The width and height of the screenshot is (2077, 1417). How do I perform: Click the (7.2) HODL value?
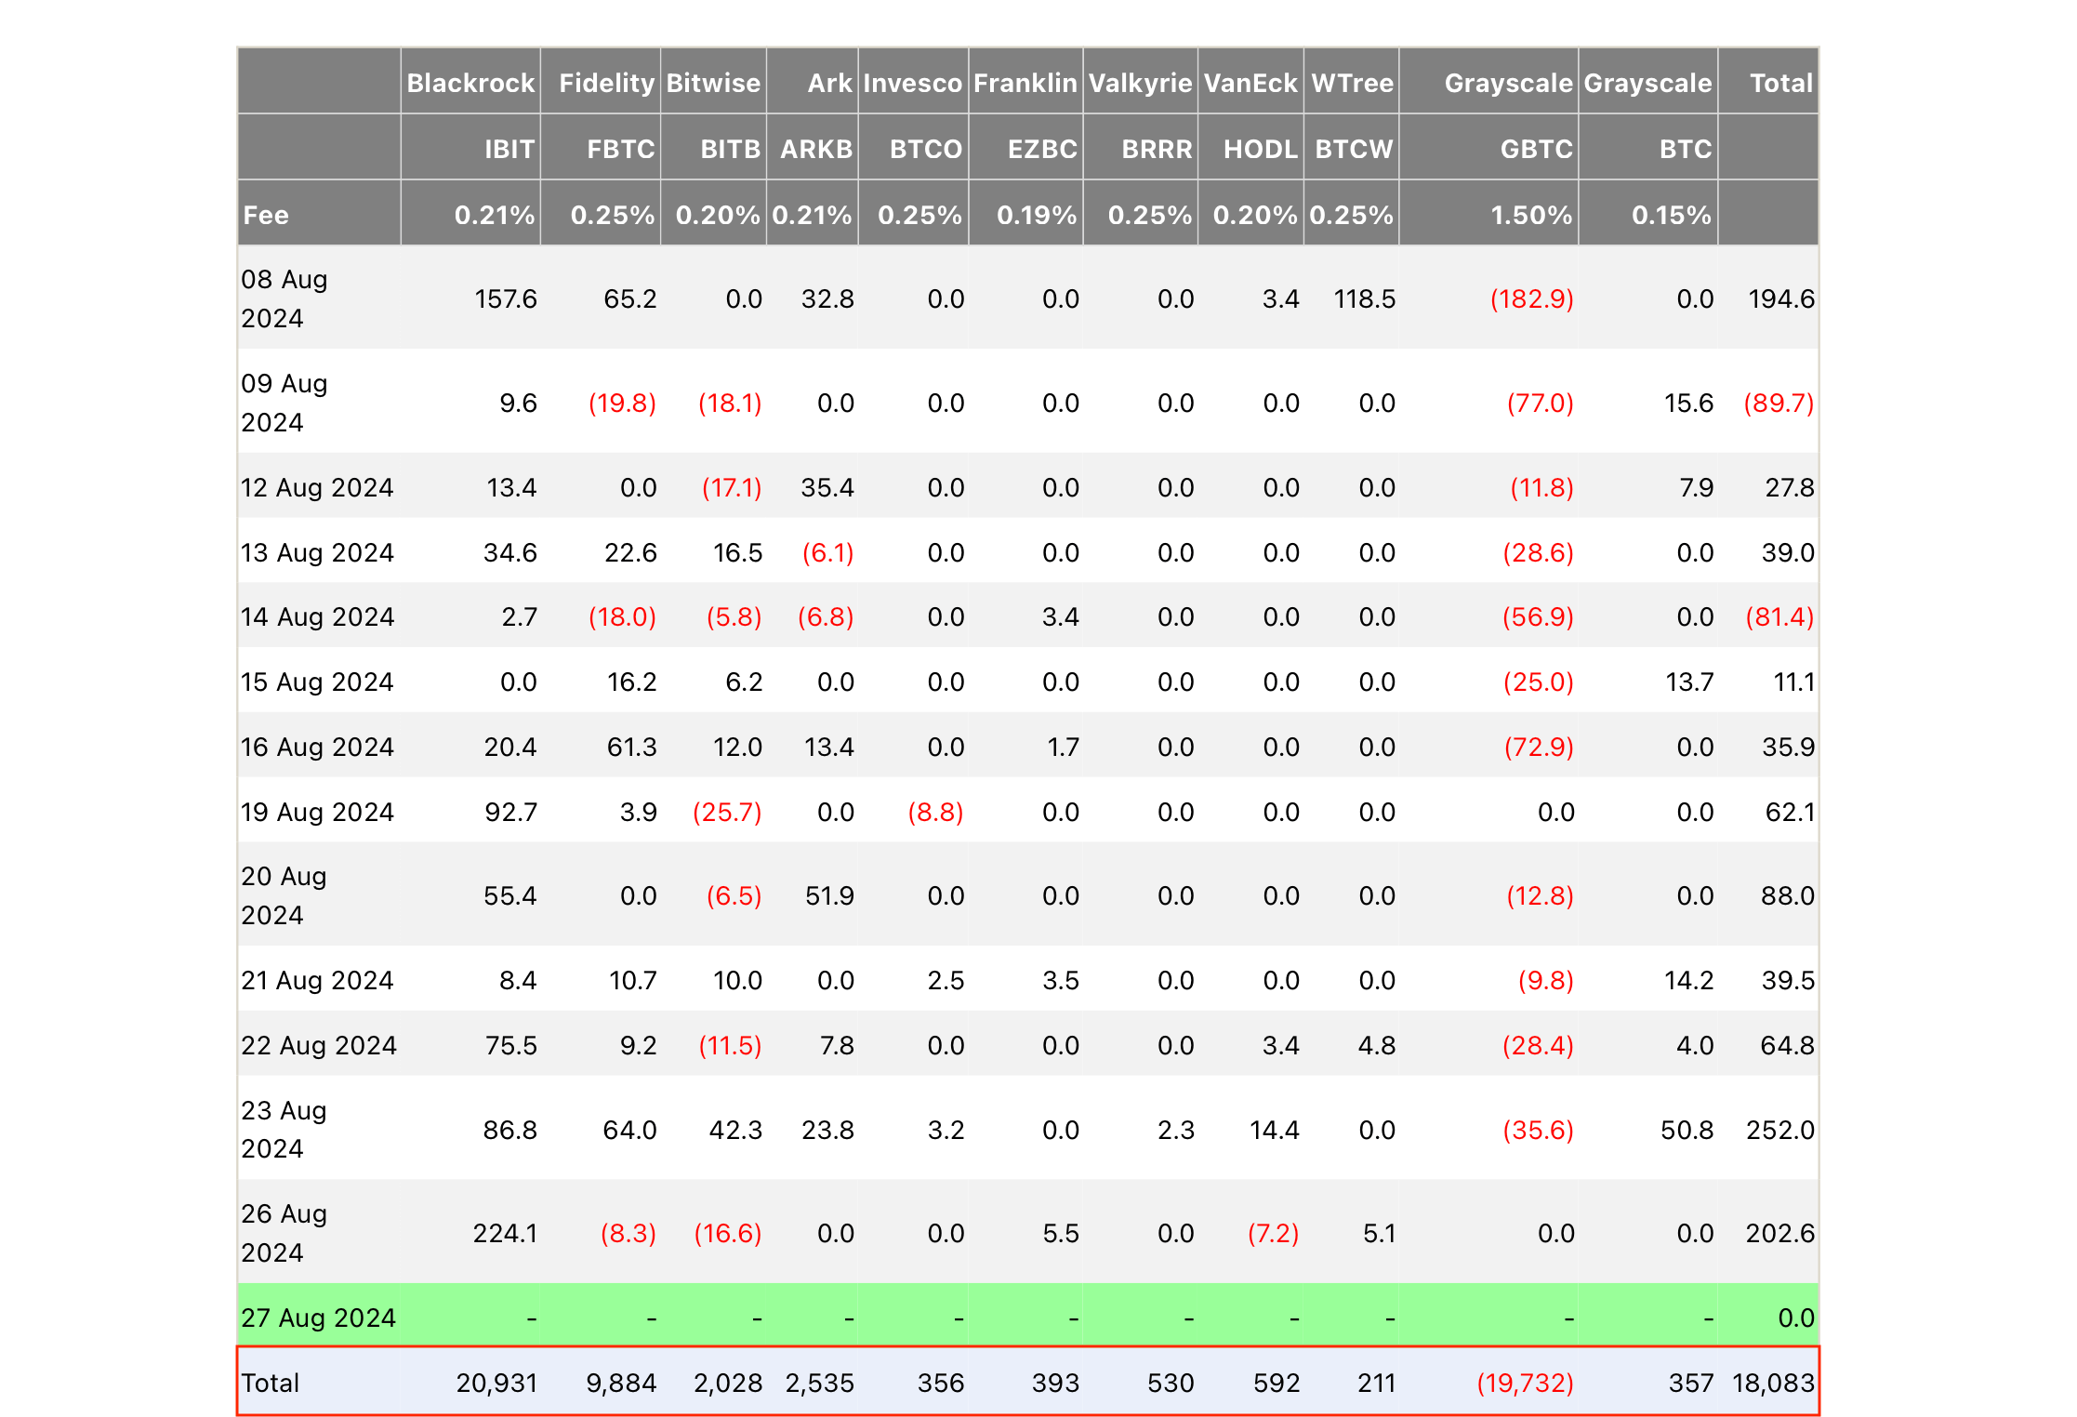pyautogui.click(x=1273, y=1233)
